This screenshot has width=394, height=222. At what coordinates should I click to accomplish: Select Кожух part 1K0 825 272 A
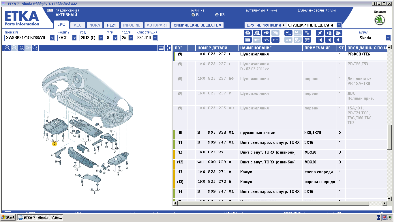[x=280, y=184]
